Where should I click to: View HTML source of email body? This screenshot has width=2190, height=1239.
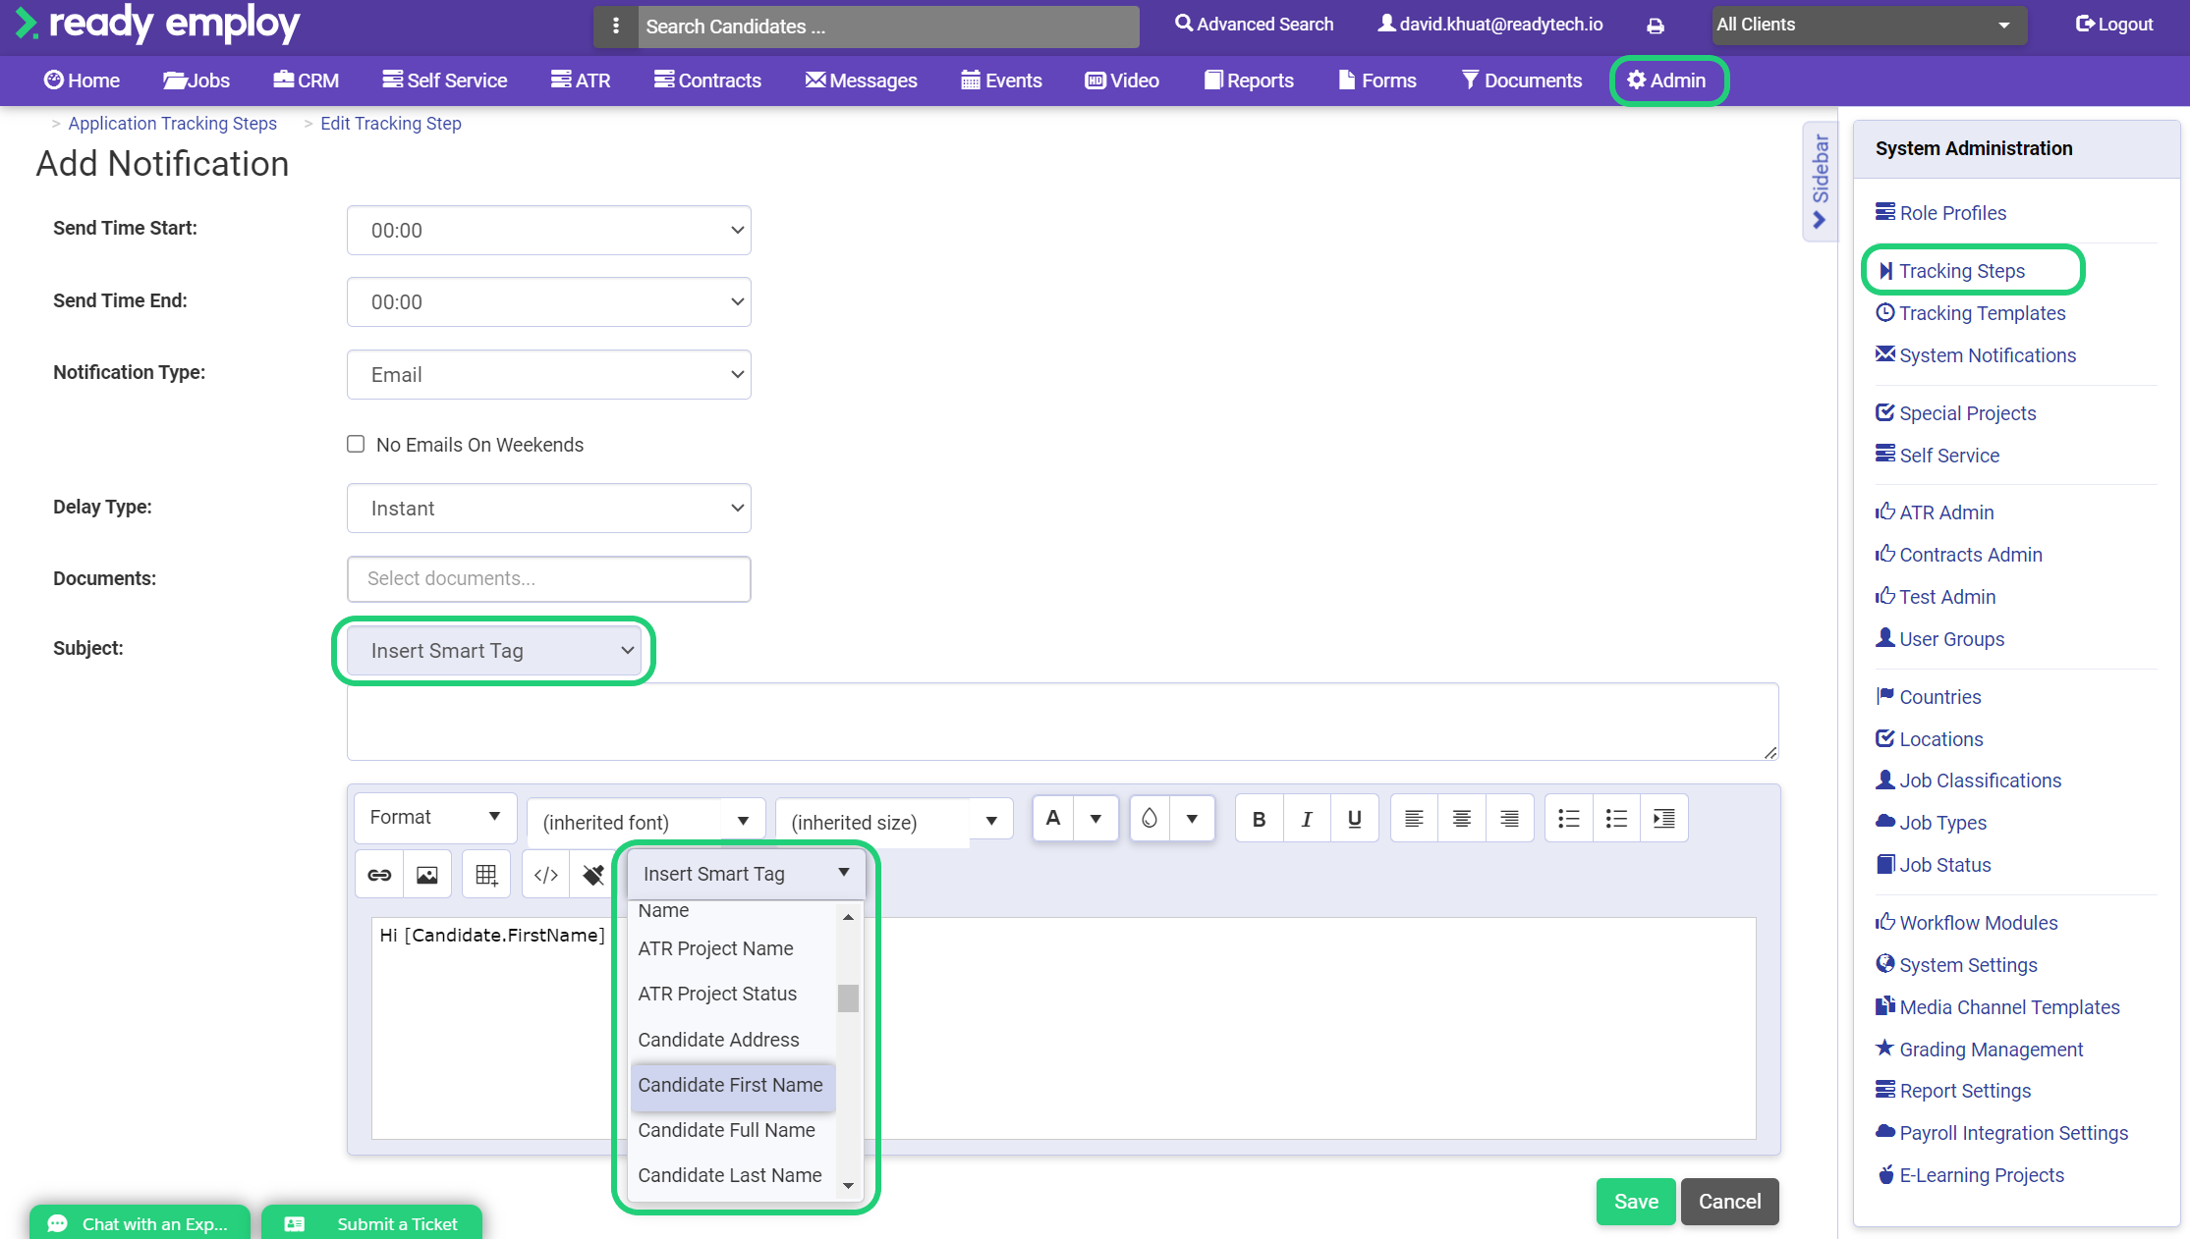click(x=546, y=875)
